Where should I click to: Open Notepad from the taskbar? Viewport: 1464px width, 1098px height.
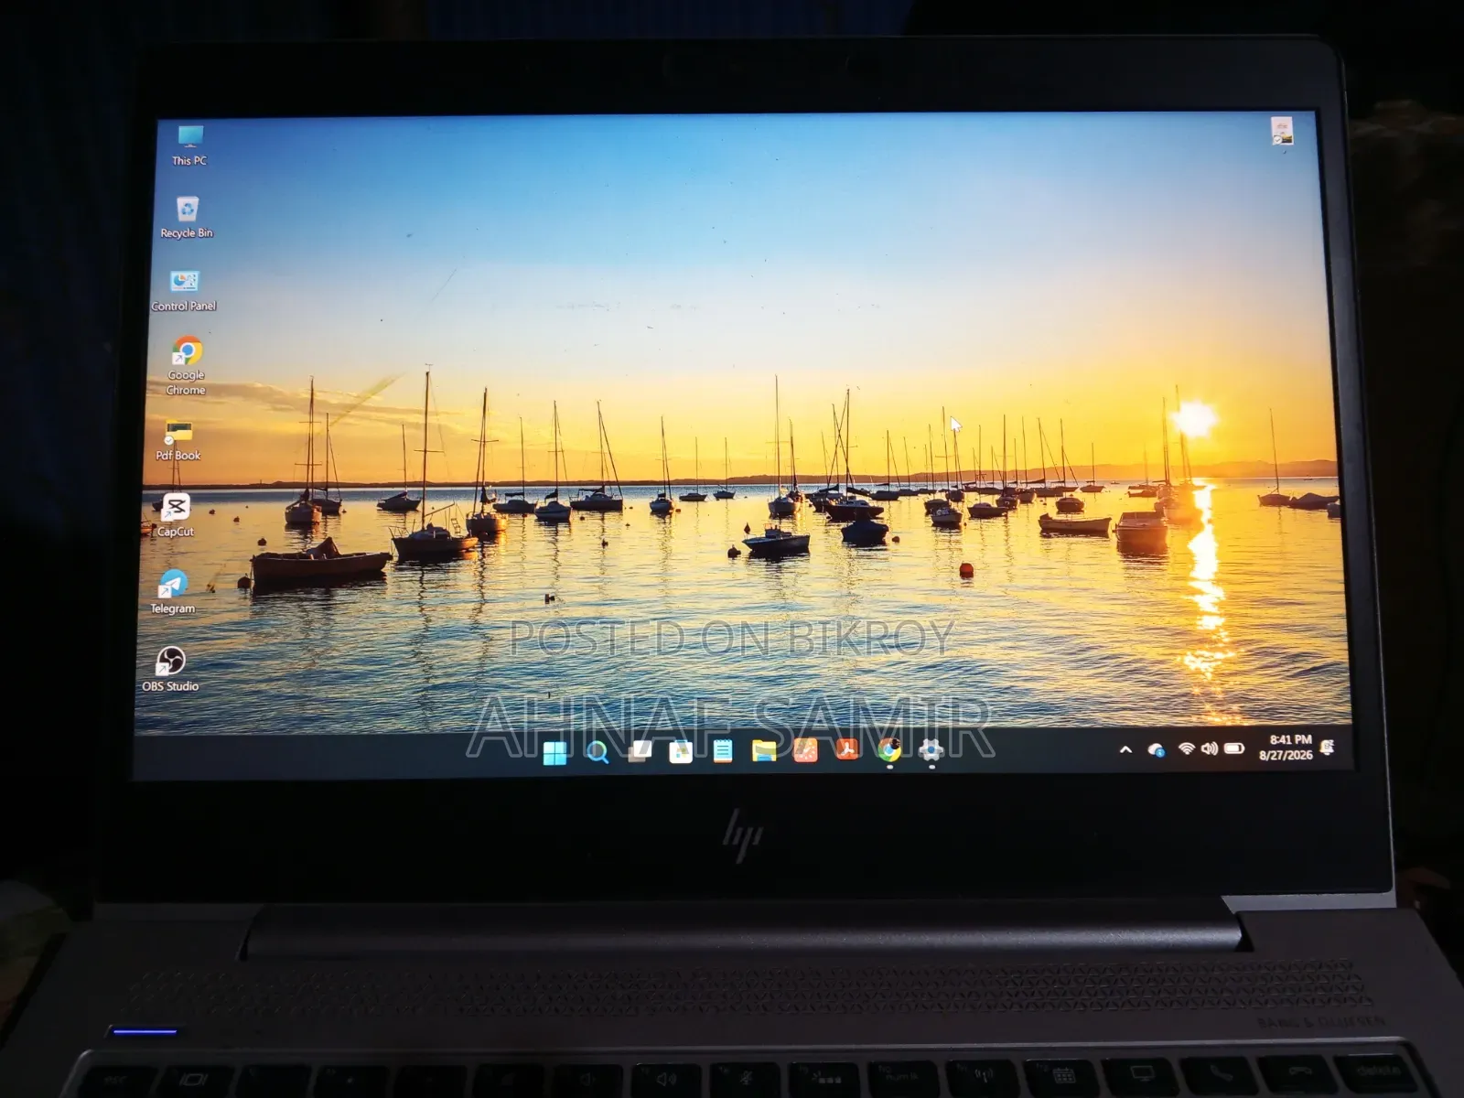(x=723, y=752)
